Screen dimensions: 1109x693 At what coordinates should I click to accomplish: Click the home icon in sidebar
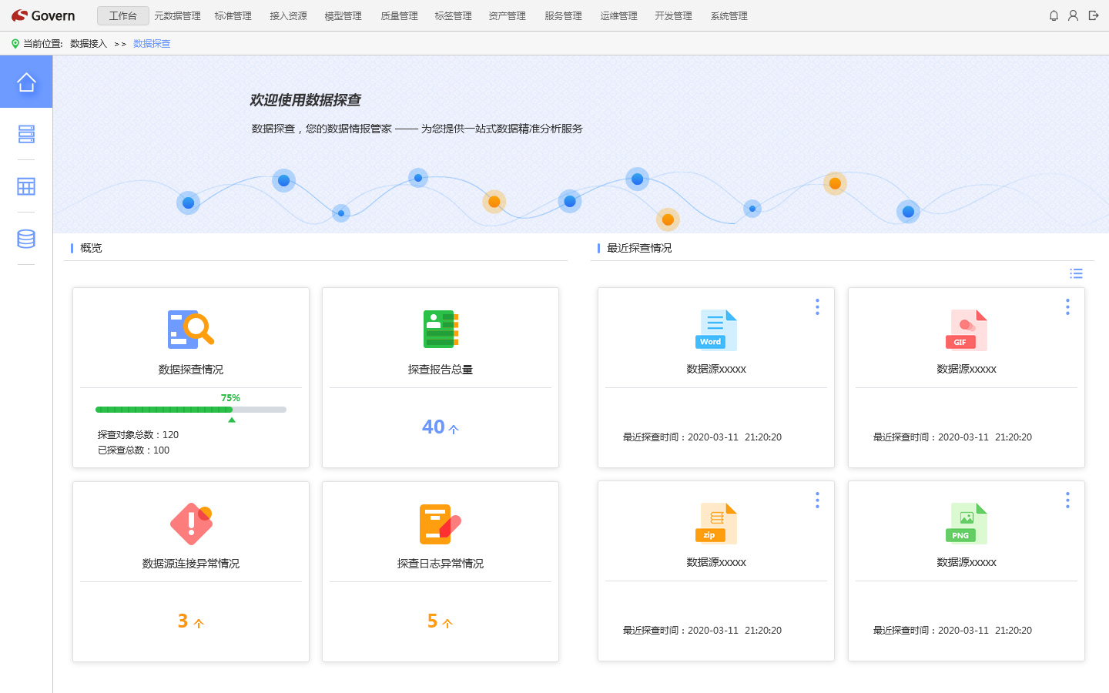(x=26, y=82)
